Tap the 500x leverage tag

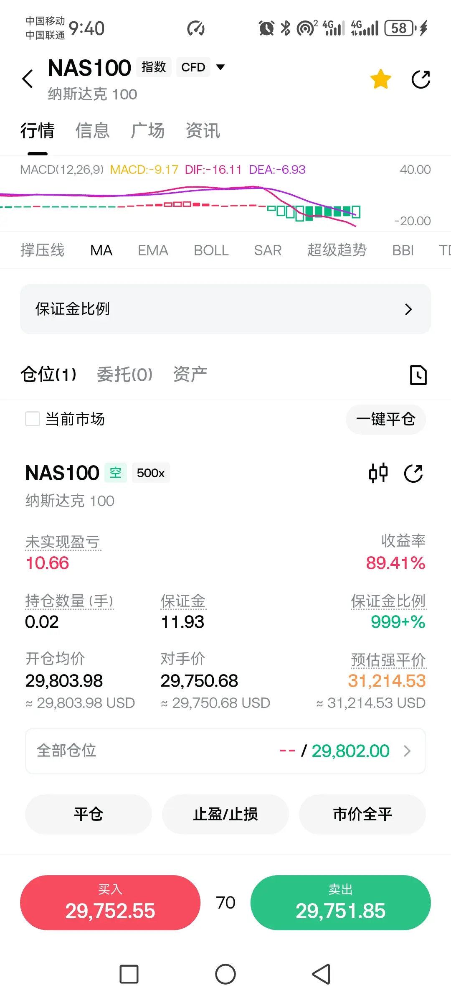151,473
